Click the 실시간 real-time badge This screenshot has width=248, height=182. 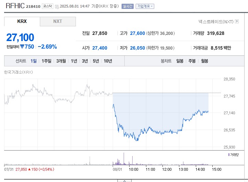tap(127, 6)
